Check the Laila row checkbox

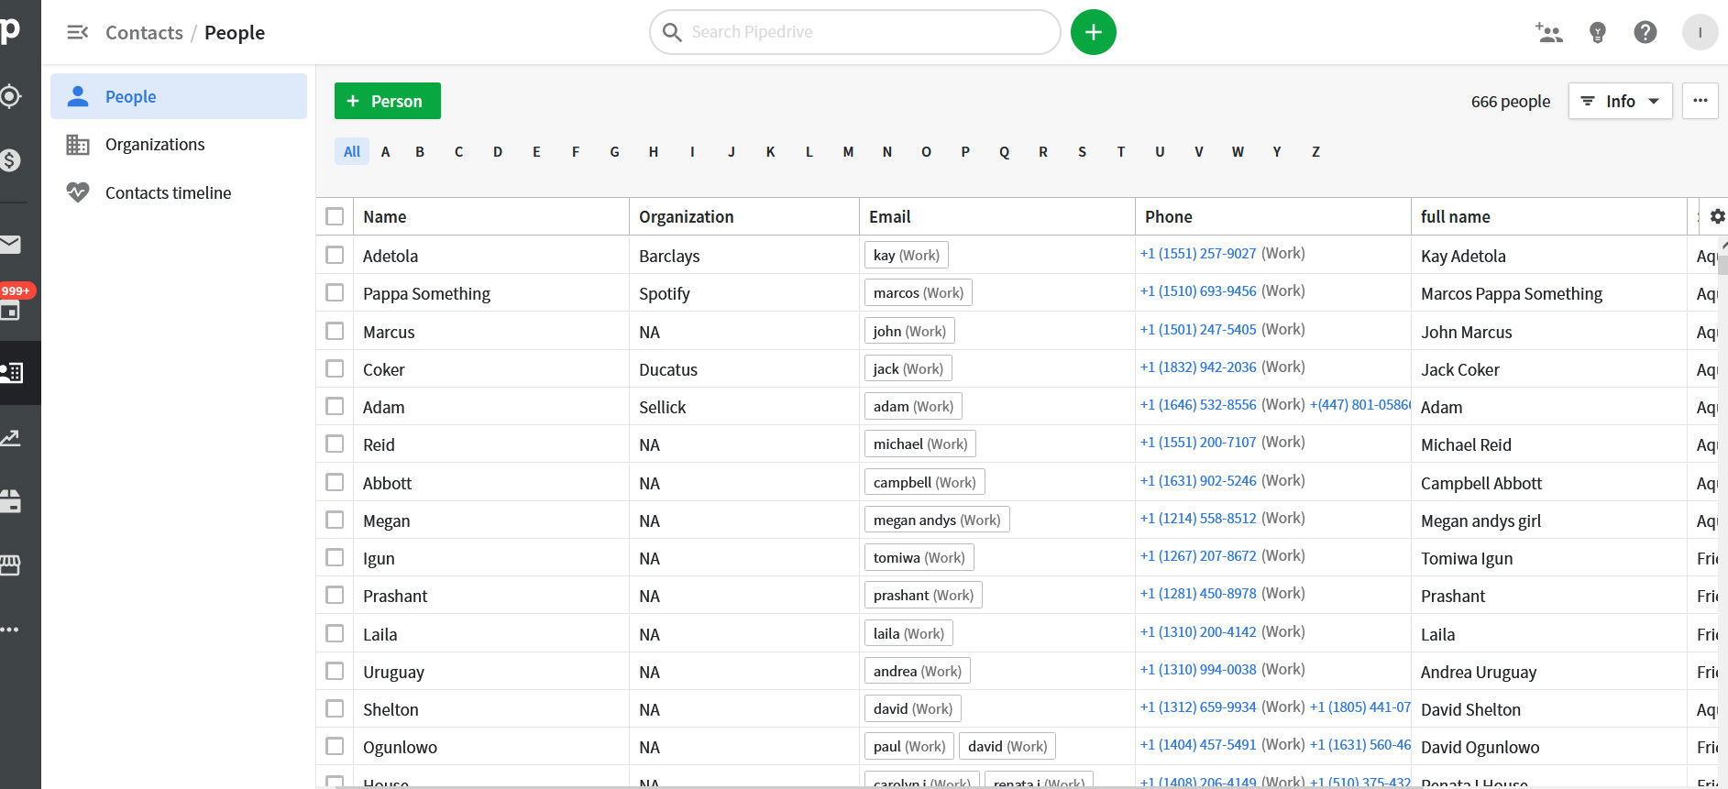335,633
